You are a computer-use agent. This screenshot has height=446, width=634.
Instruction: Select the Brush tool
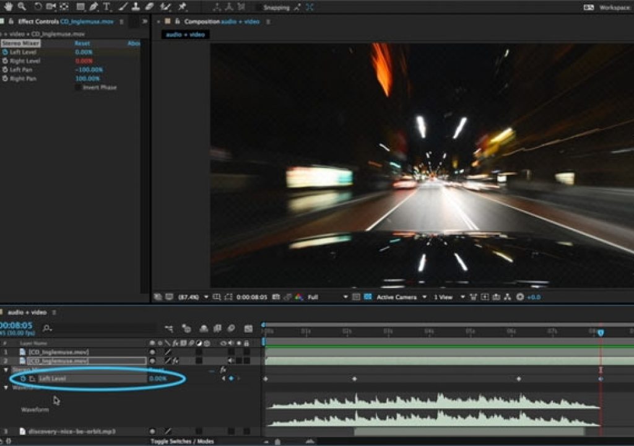click(123, 6)
